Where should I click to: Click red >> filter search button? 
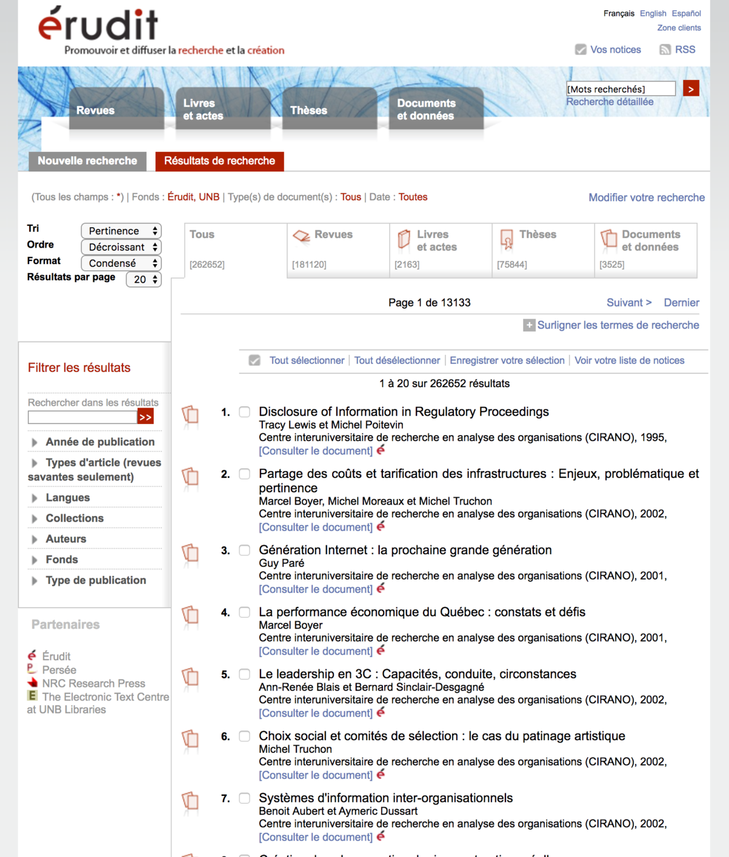(x=145, y=417)
